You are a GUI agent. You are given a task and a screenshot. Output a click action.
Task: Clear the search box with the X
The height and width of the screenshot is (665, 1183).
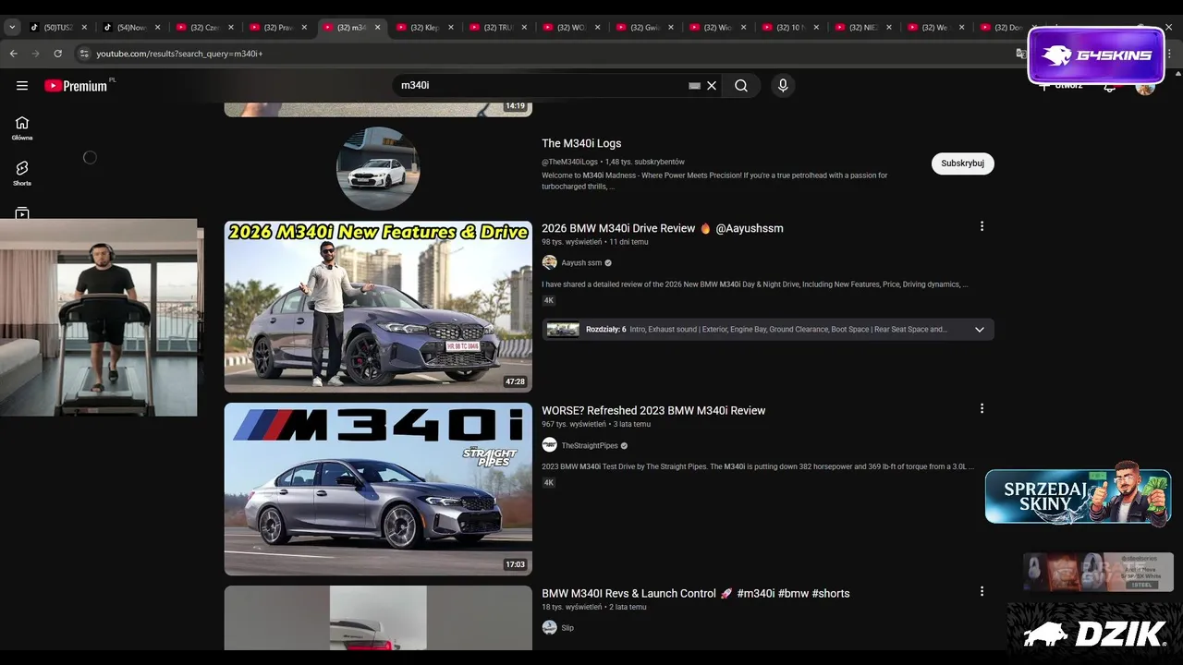(x=712, y=86)
